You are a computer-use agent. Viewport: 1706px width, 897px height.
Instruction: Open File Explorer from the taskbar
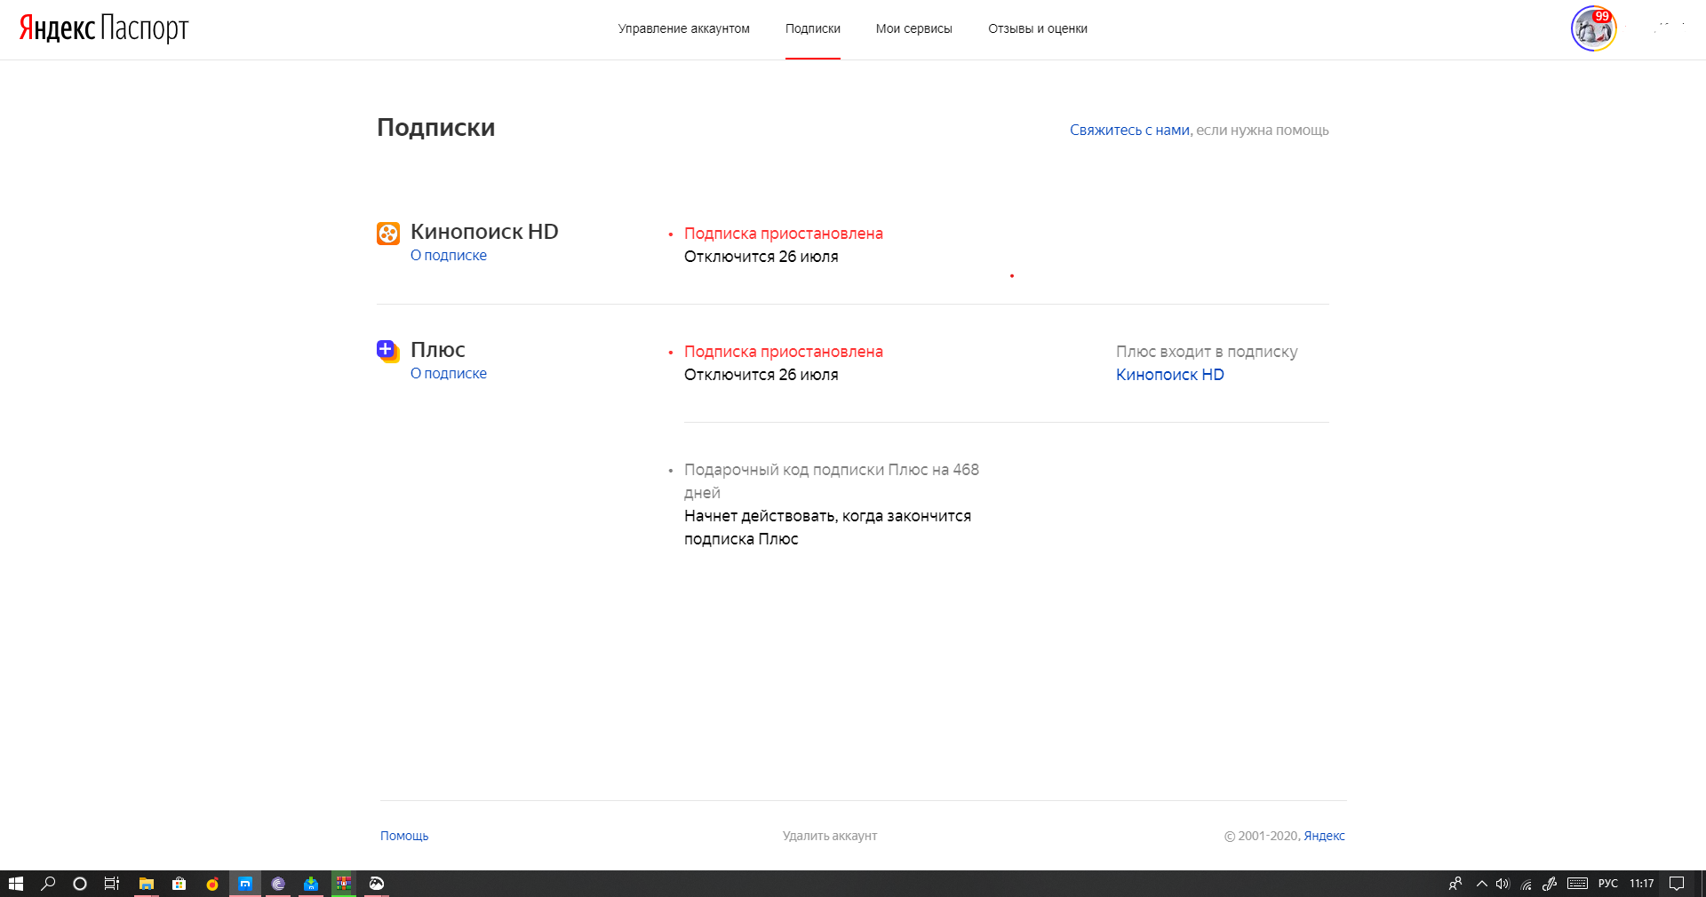[x=147, y=884]
